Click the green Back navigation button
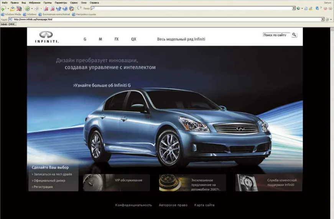334x219 pixels. (27, 8)
